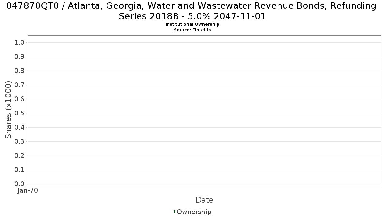This screenshot has width=385, height=217.
Task: Click the 0.5 y-axis tick label
Action: (20, 113)
